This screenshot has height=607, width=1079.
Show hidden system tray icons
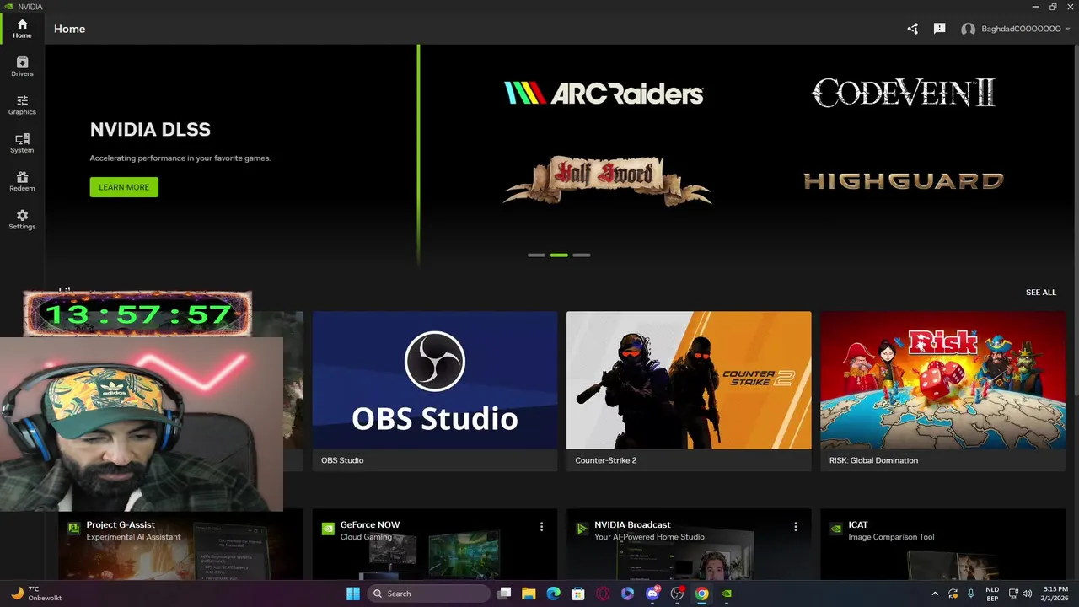click(x=934, y=594)
